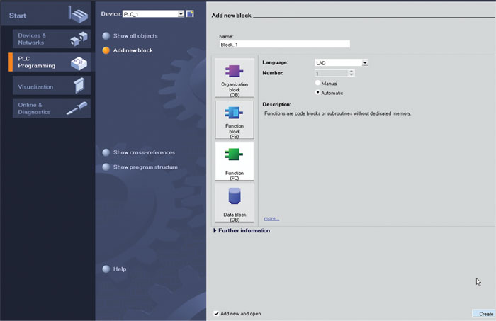The height and width of the screenshot is (321, 496).
Task: Click add new device icon beside PLC_1
Action: pyautogui.click(x=190, y=14)
